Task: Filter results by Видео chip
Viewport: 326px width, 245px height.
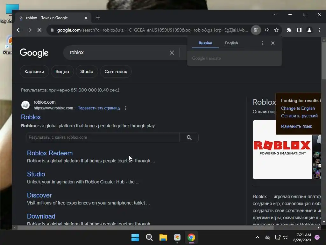Action: point(62,71)
